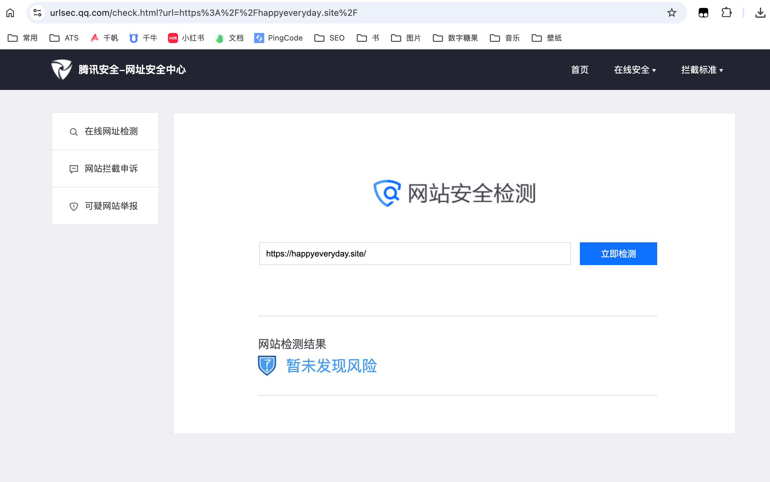The height and width of the screenshot is (482, 770).
Task: Click the 立即检测 button
Action: (618, 254)
